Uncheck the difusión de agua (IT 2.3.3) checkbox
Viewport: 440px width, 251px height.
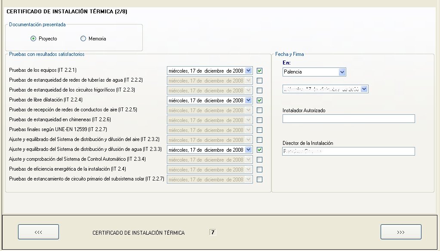pyautogui.click(x=259, y=150)
